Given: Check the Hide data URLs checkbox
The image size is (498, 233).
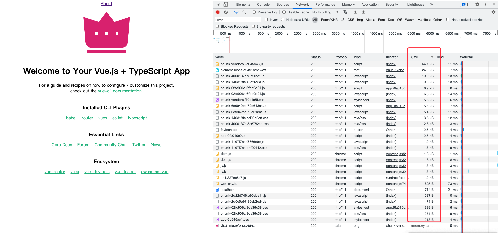Looking at the screenshot, I should point(283,20).
